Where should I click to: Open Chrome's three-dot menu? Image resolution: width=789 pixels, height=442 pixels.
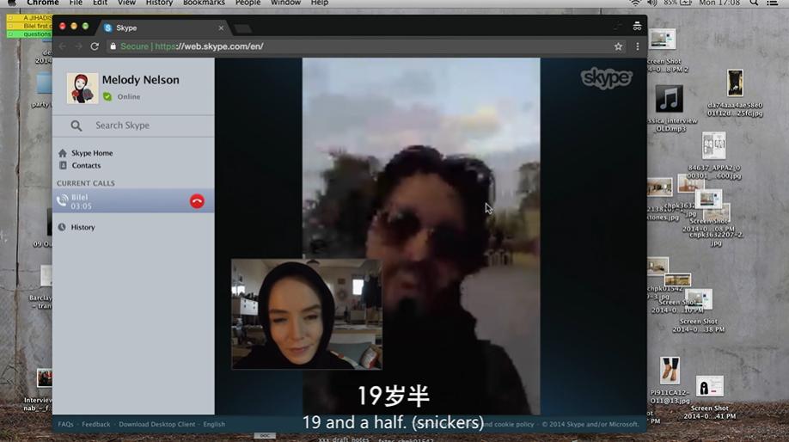[x=638, y=46]
